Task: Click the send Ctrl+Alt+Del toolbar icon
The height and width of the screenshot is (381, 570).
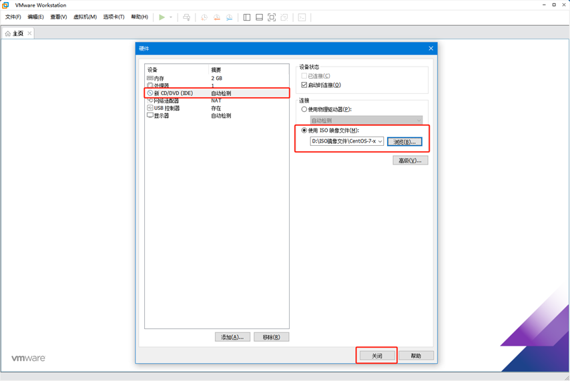Action: (x=186, y=17)
